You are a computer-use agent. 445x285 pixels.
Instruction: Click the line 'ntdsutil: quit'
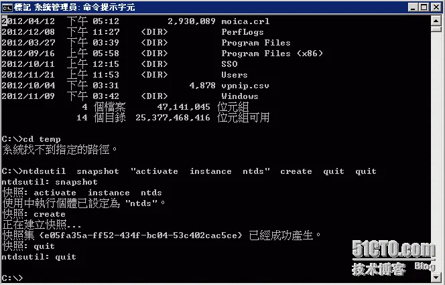tap(39, 257)
